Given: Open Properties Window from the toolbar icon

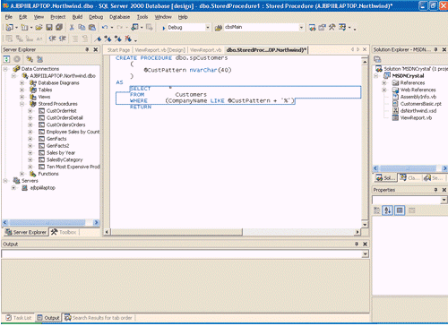Looking at the screenshot, I should click(x=322, y=28).
